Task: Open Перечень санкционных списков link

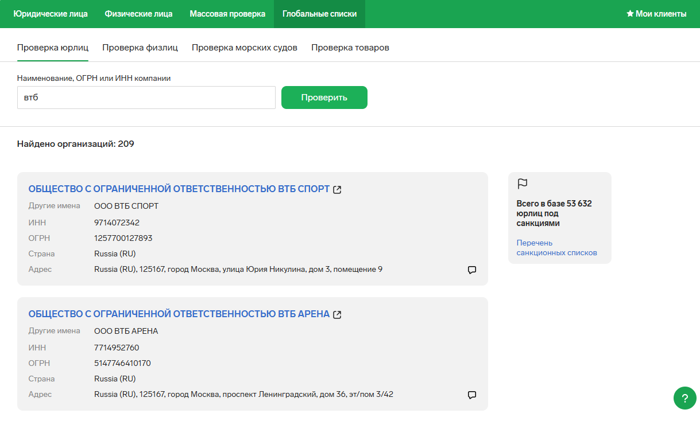Action: click(x=557, y=248)
